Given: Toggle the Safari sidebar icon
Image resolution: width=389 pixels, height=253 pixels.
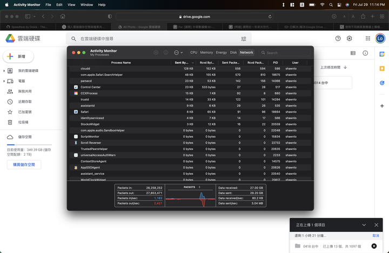Looking at the screenshot, I should [x=28, y=16].
